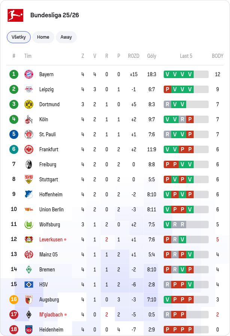Image resolution: width=230 pixels, height=336 pixels.
Task: Click the Bundesliga logo icon
Action: point(15,15)
